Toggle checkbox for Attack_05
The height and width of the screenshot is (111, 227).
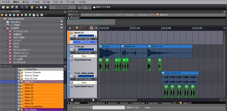[19, 94]
